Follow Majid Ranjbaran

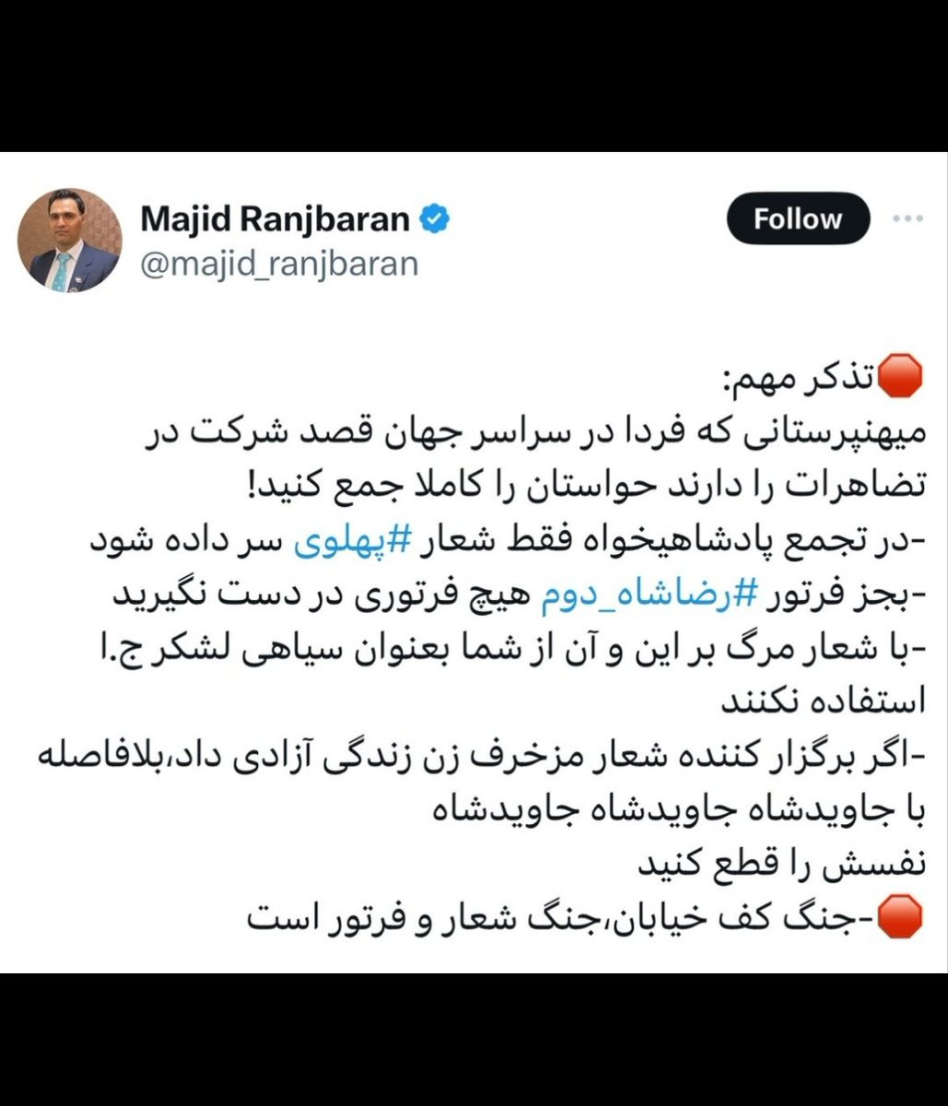tap(798, 218)
